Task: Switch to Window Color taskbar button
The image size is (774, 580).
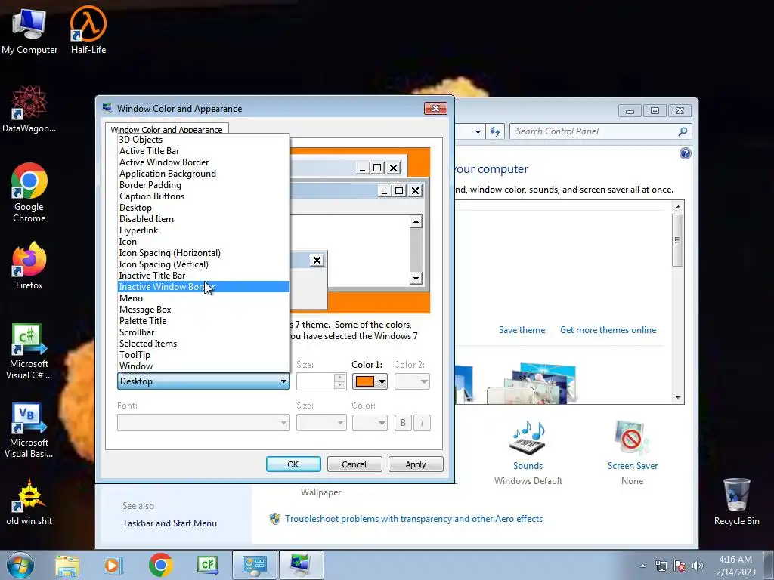Action: pyautogui.click(x=301, y=565)
